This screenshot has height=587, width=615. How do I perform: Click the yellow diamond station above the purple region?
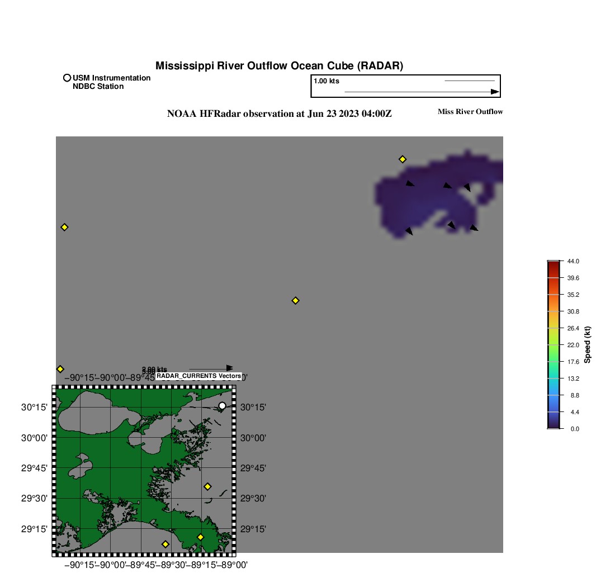click(x=402, y=159)
